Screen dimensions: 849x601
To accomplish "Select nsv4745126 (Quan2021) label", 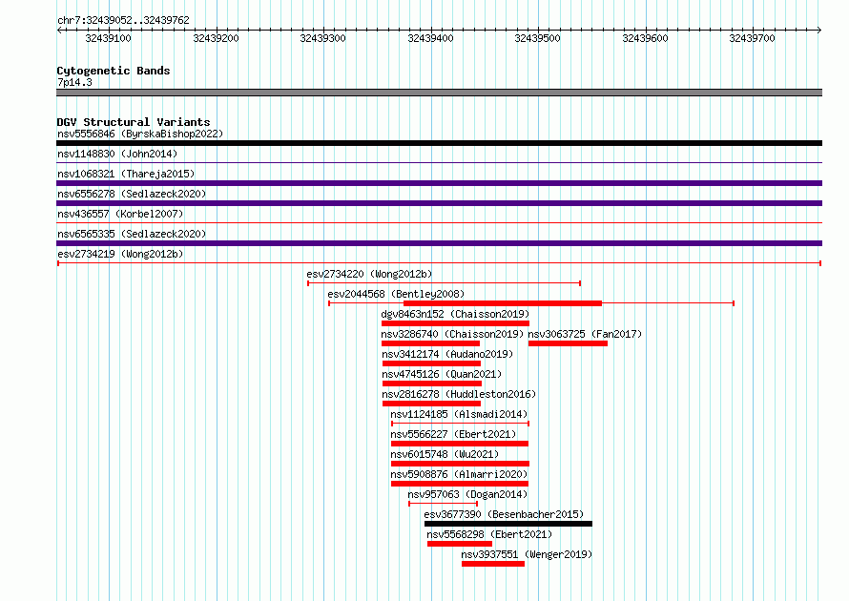I will [x=442, y=374].
